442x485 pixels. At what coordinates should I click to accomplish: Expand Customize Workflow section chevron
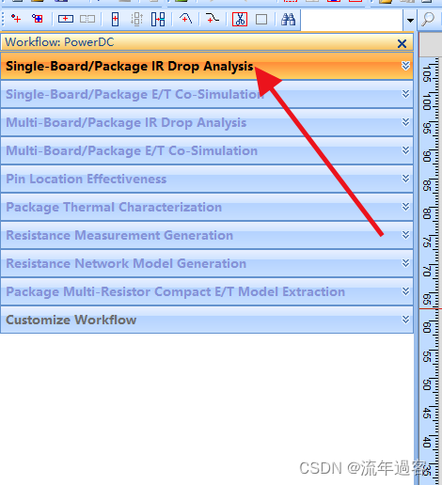(405, 320)
